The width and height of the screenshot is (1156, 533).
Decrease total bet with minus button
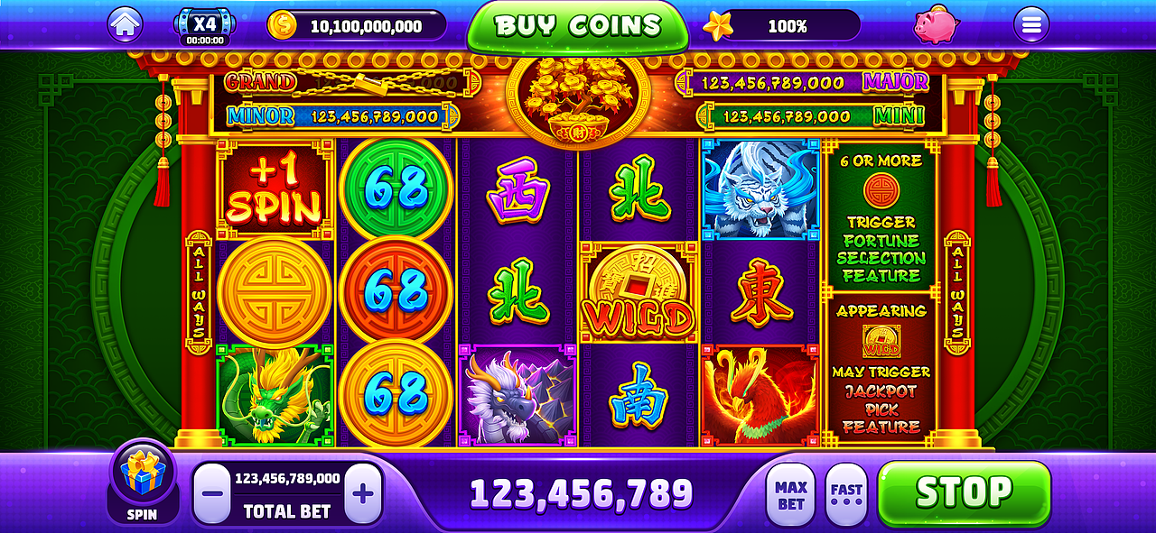(212, 494)
